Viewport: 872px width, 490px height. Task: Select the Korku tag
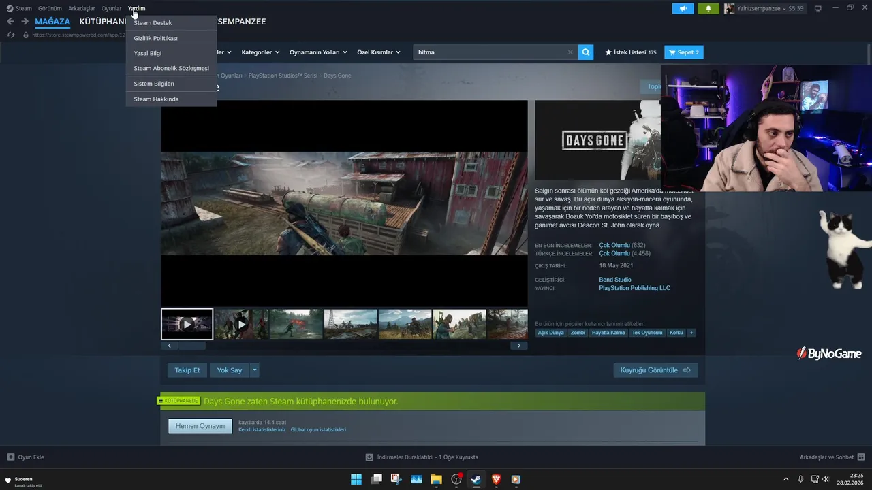[x=676, y=333]
